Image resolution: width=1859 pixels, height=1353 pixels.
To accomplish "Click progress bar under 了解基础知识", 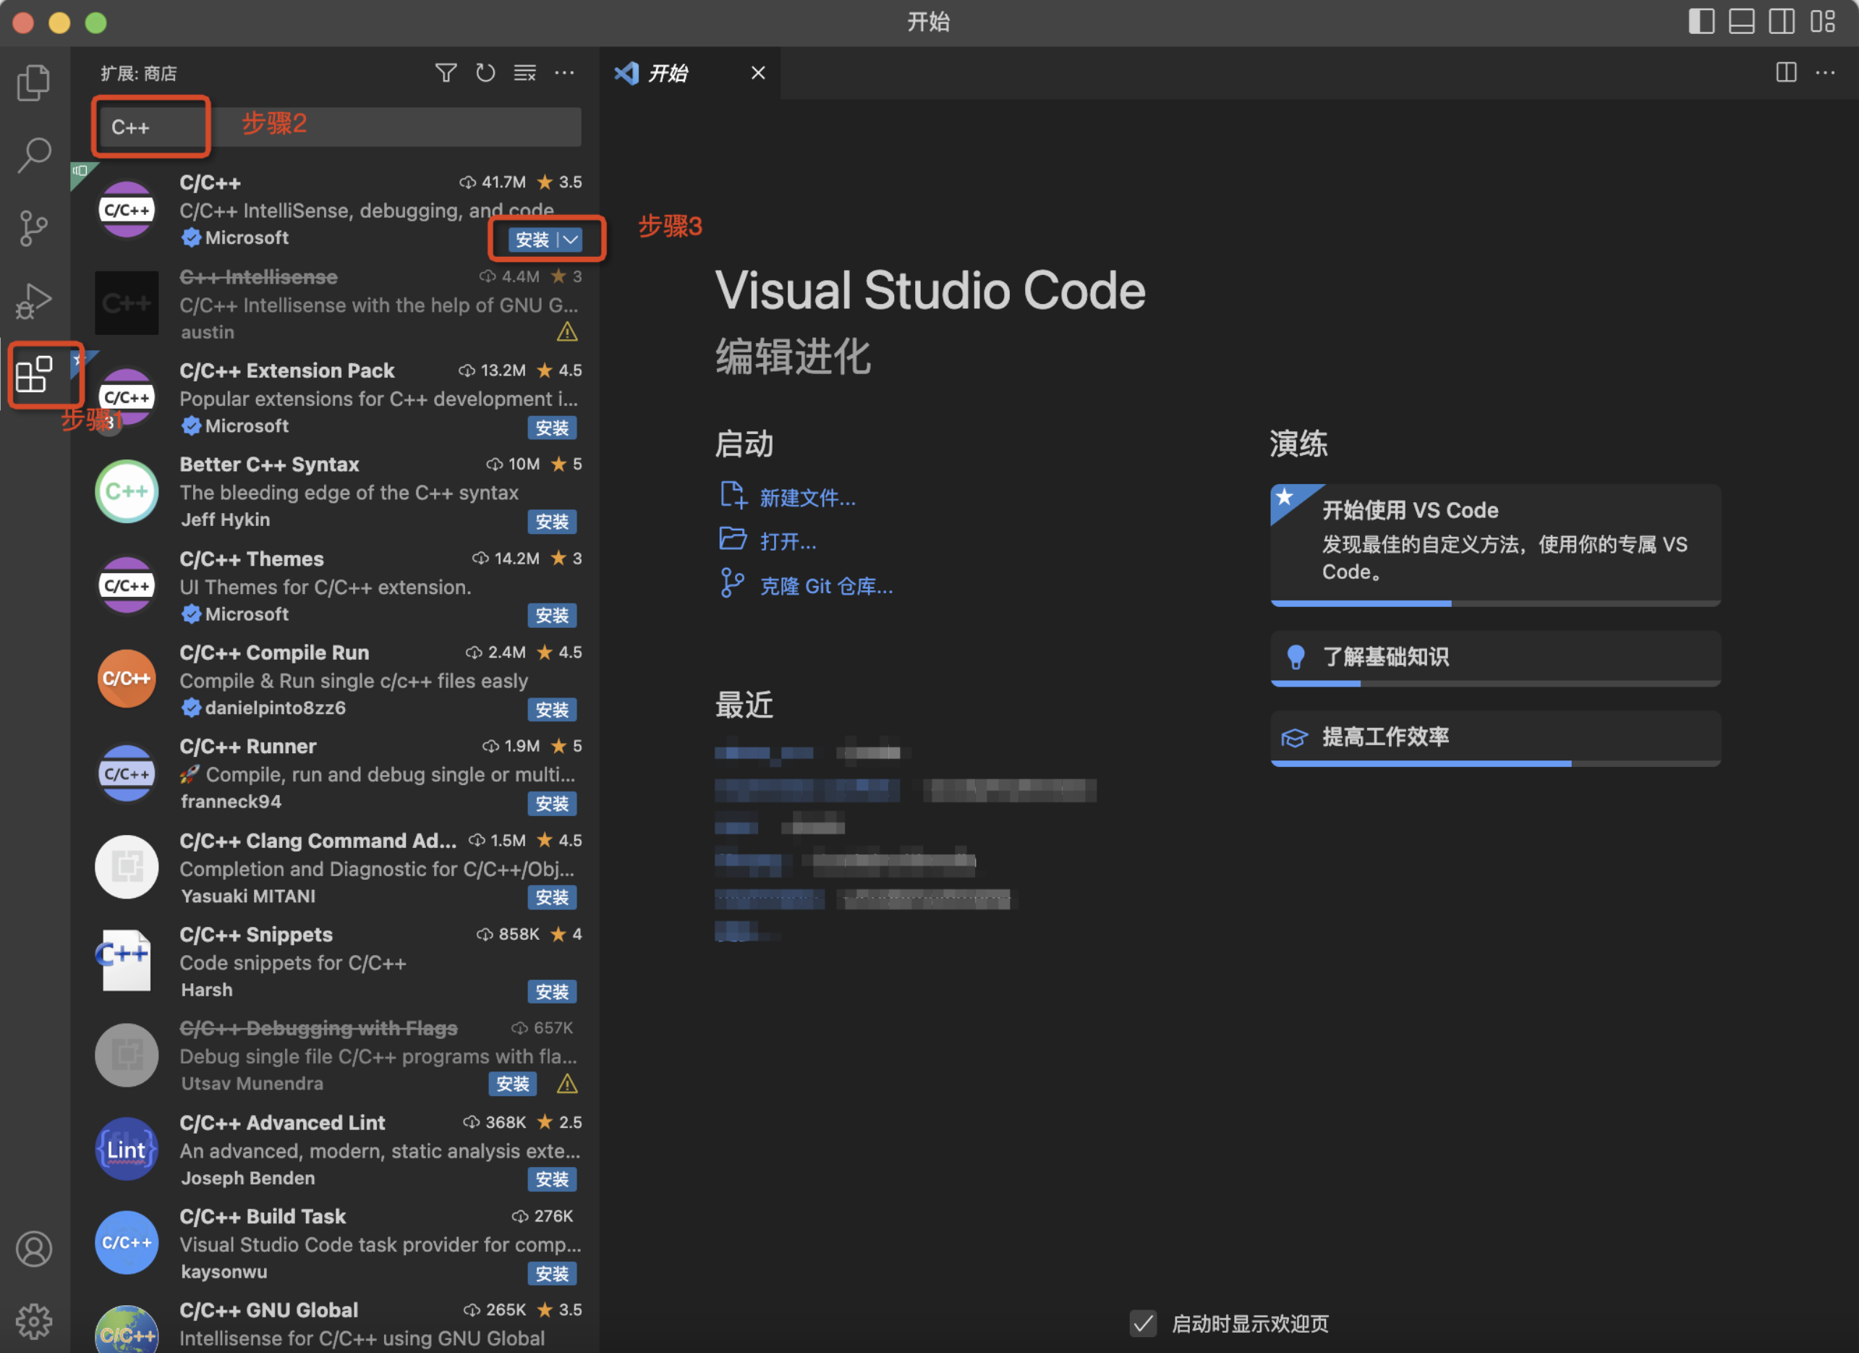I will (1495, 683).
